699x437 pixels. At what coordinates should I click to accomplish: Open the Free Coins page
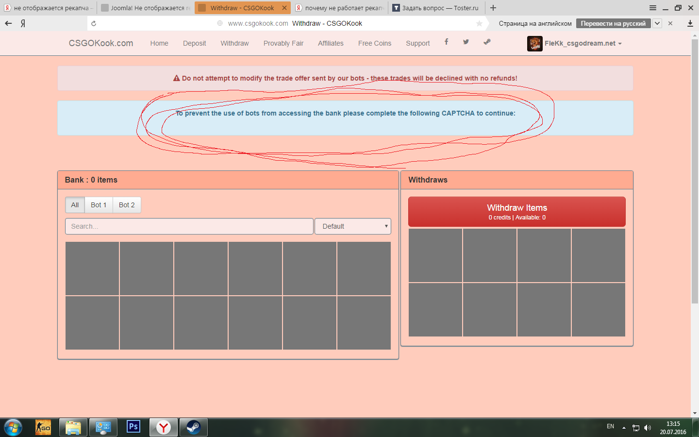pos(375,43)
